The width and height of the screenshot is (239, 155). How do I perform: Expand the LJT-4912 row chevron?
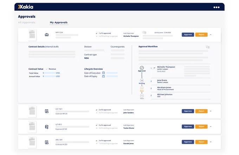[x=211, y=127]
